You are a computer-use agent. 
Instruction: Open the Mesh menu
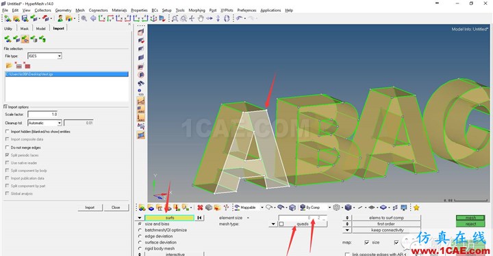click(x=80, y=10)
